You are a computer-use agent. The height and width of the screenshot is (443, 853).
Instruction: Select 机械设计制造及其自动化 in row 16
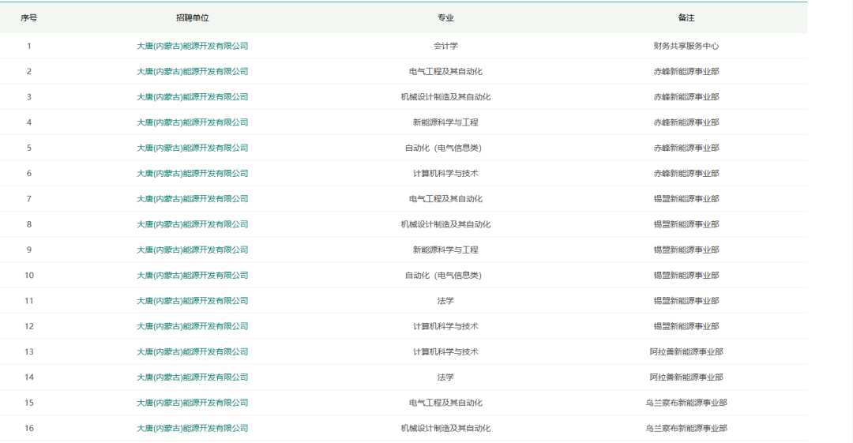coord(445,429)
